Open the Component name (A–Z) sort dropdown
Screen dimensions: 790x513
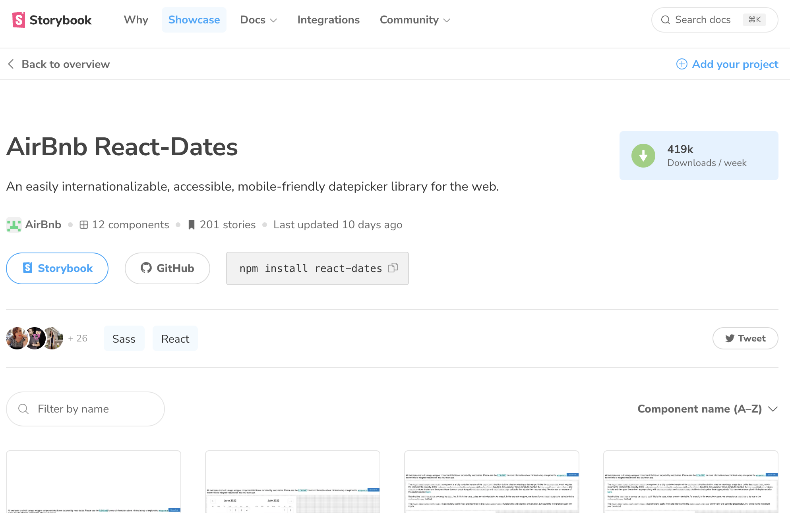coord(707,409)
